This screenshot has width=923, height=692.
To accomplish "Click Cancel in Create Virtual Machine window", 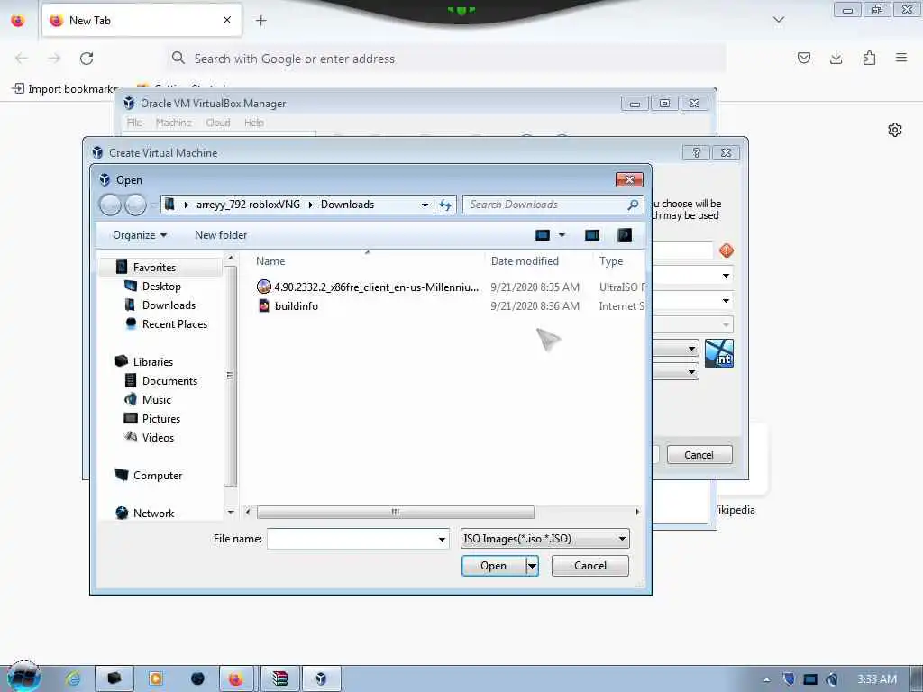I will click(x=699, y=455).
